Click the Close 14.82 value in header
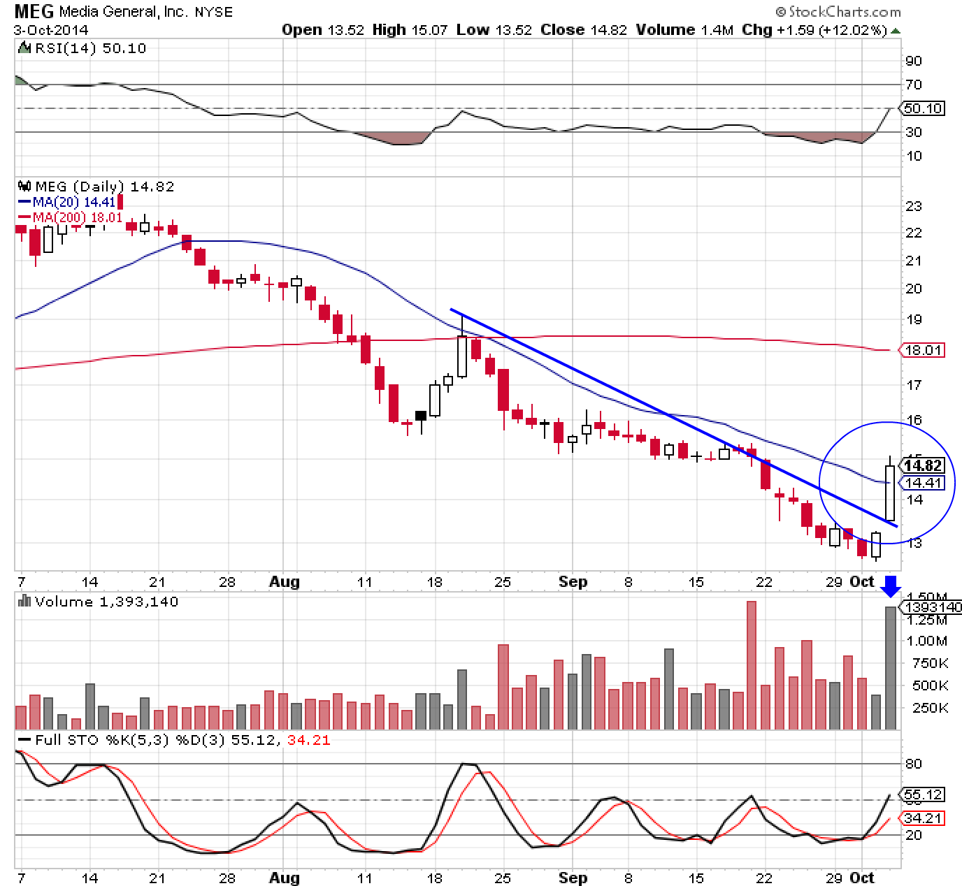The width and height of the screenshot is (962, 886). (x=584, y=30)
